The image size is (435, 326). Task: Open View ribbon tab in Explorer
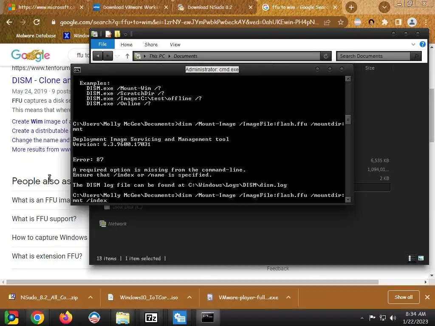[x=175, y=44]
